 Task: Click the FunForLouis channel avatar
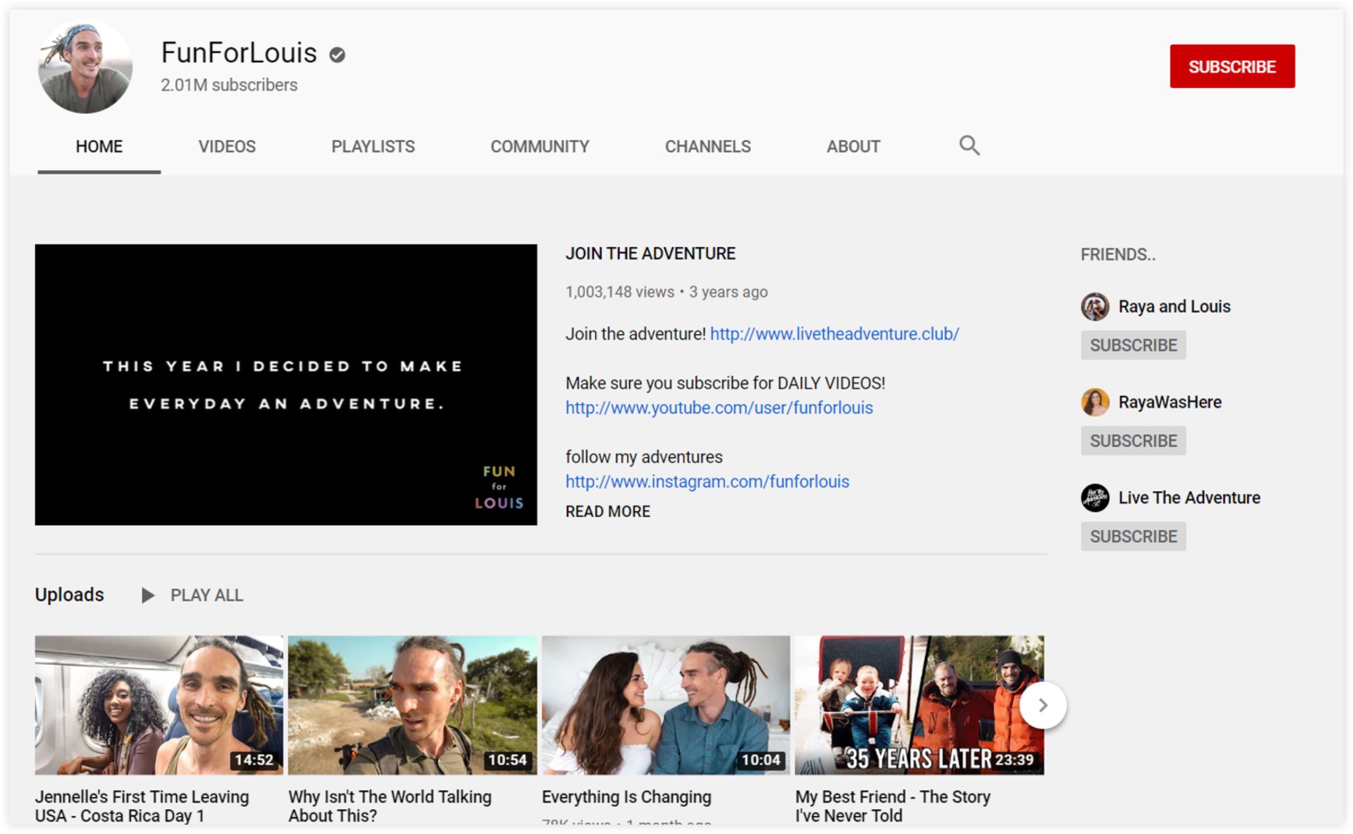point(85,66)
